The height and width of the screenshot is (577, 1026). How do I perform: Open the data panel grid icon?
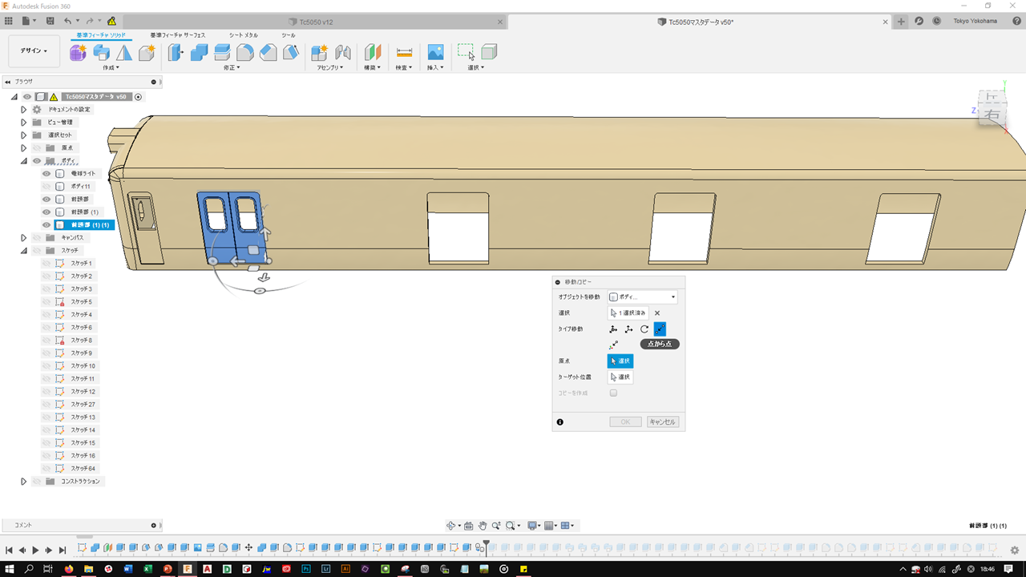click(9, 21)
